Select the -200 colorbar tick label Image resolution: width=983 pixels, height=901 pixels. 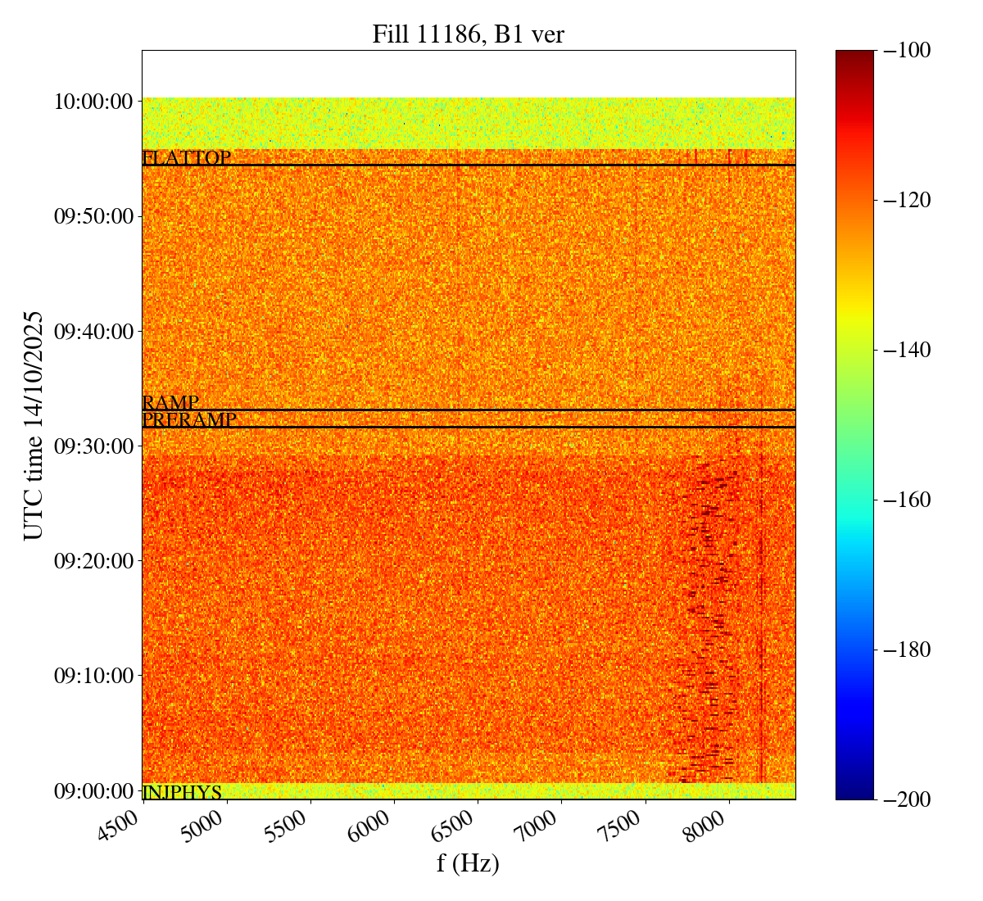(x=906, y=799)
